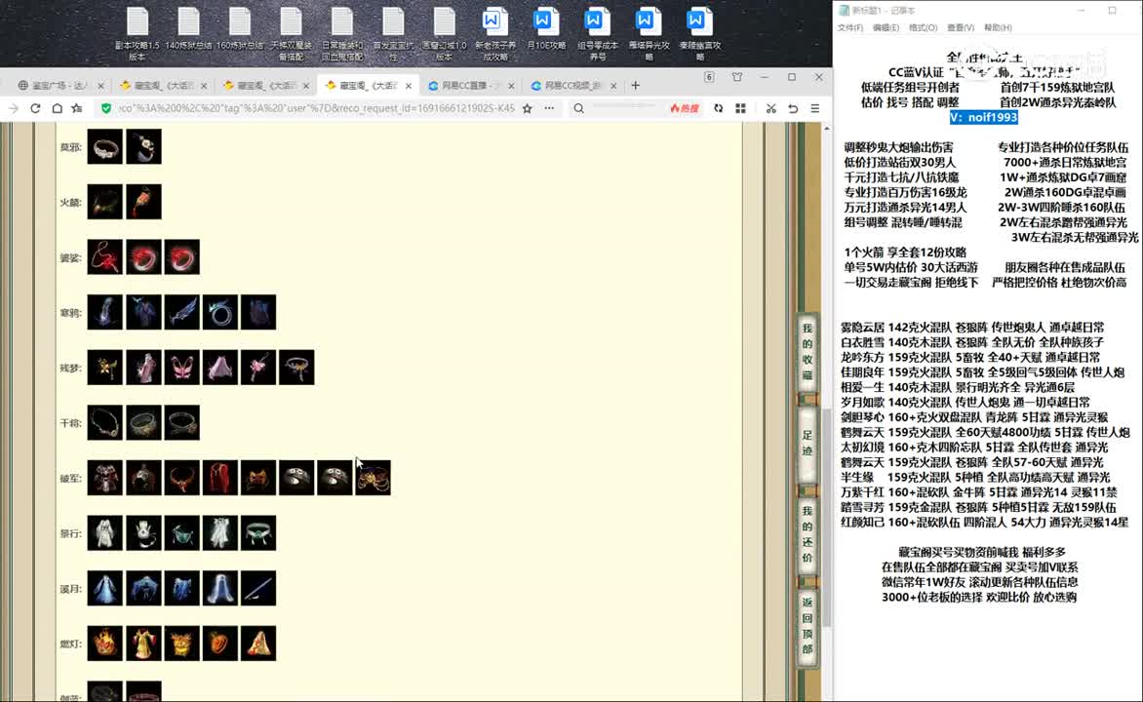Click the scissors screenshot tool icon

pos(770,108)
